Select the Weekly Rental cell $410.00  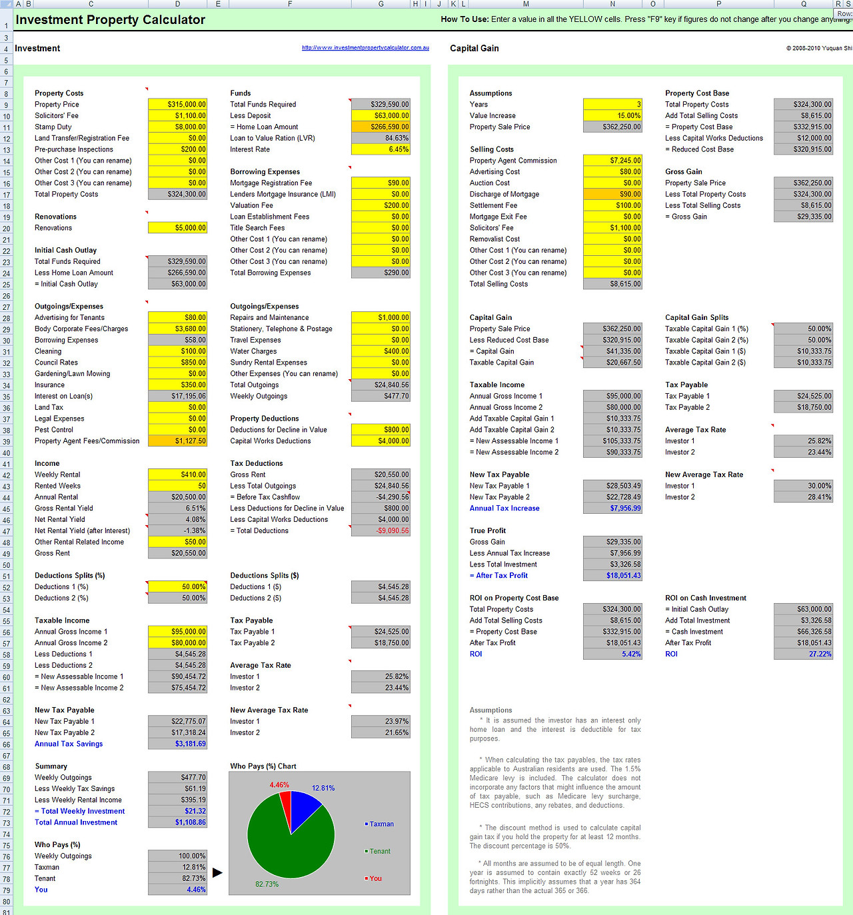177,474
